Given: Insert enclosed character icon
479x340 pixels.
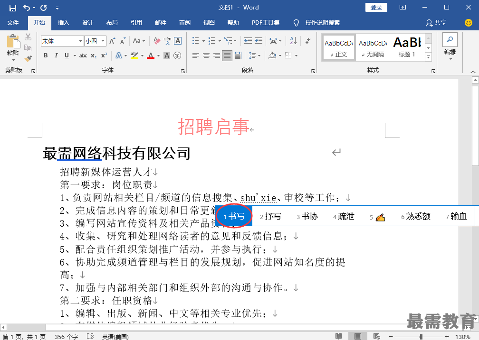Looking at the screenshot, I should pos(177,55).
